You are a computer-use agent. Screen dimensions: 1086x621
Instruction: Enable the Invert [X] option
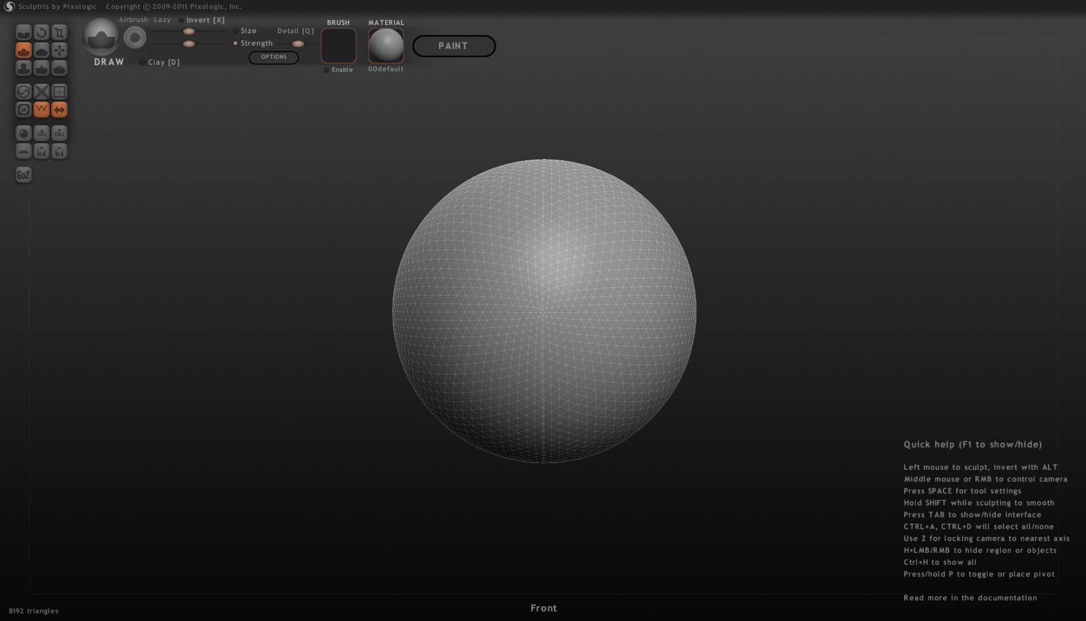pyautogui.click(x=182, y=20)
